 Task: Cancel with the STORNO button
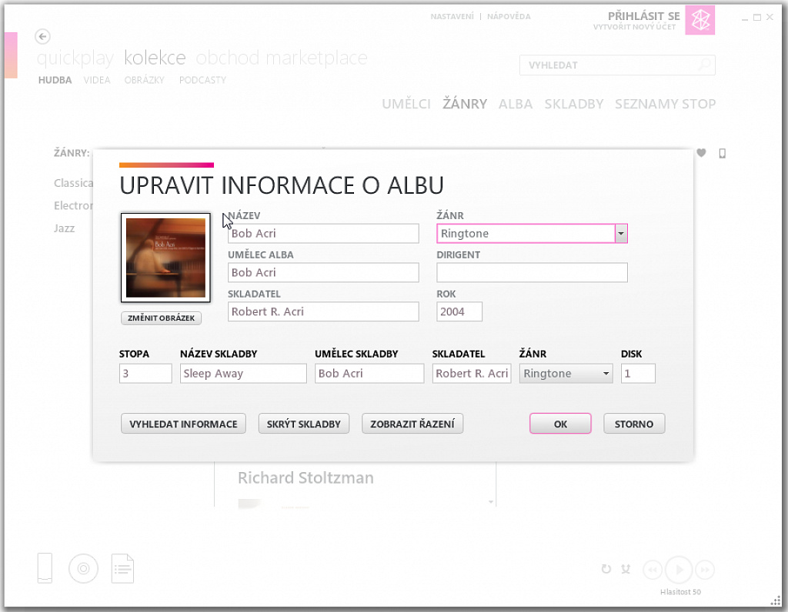tap(634, 424)
